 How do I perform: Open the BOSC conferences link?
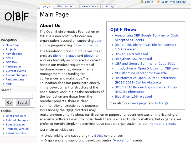point(99,136)
